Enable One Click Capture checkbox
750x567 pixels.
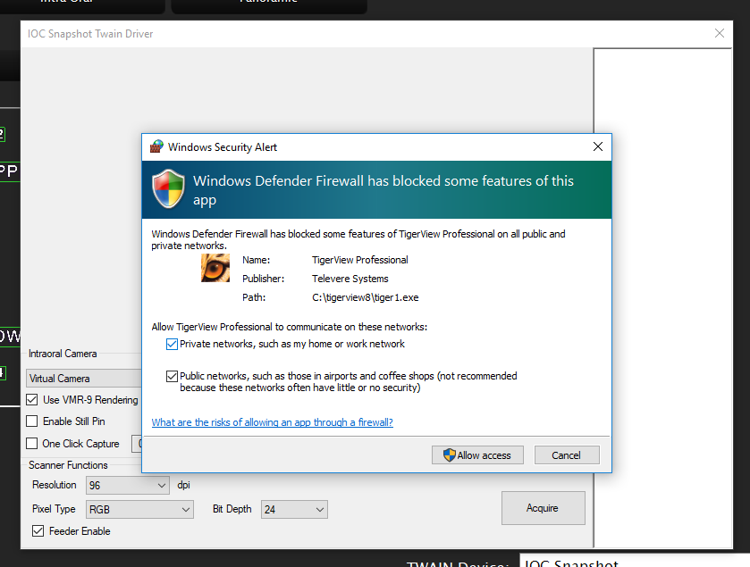[x=32, y=444]
